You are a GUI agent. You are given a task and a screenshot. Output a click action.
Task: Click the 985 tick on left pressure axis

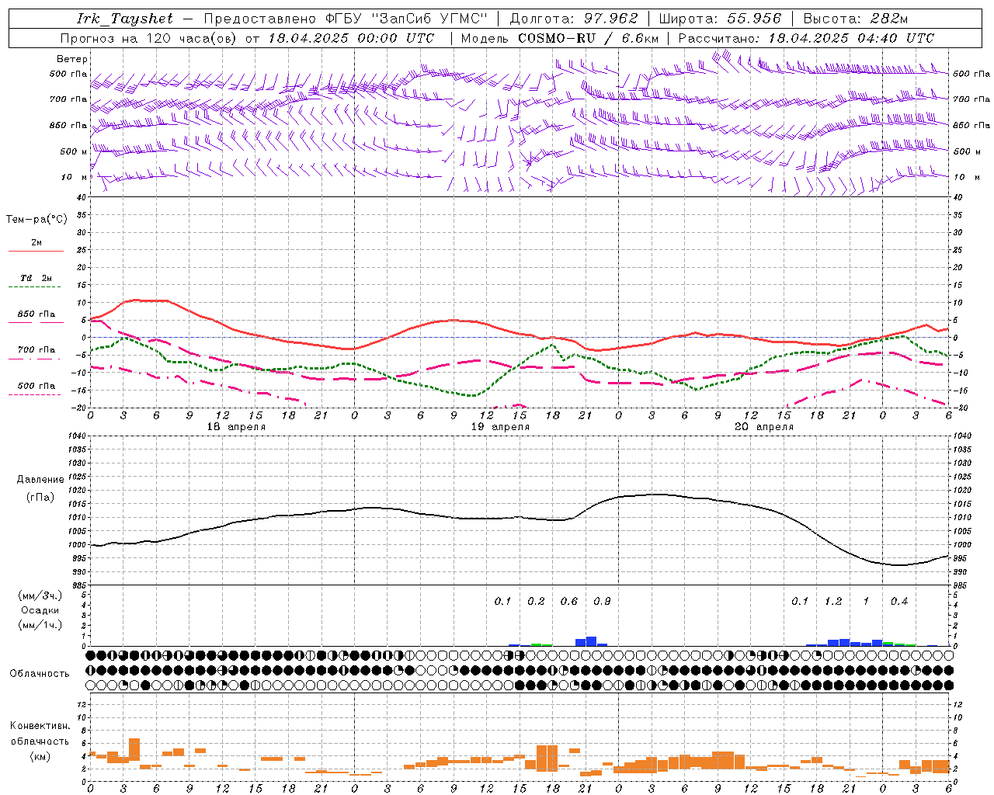[78, 585]
